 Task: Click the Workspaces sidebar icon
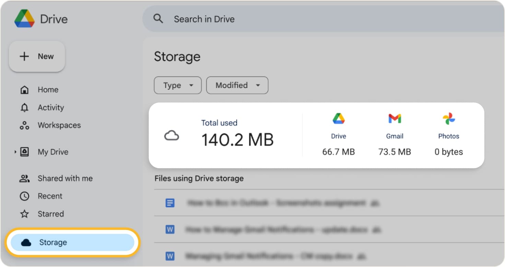tap(24, 125)
